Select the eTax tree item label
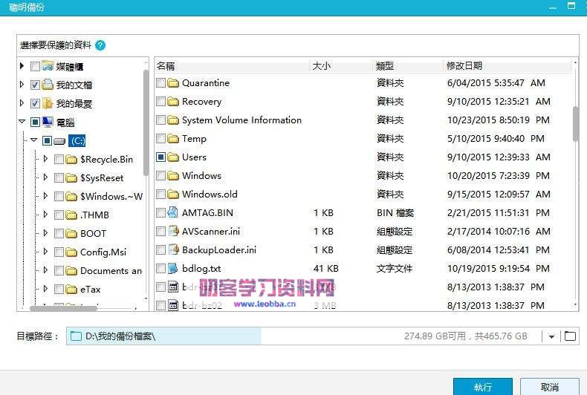Image resolution: width=587 pixels, height=395 pixels. point(90,290)
